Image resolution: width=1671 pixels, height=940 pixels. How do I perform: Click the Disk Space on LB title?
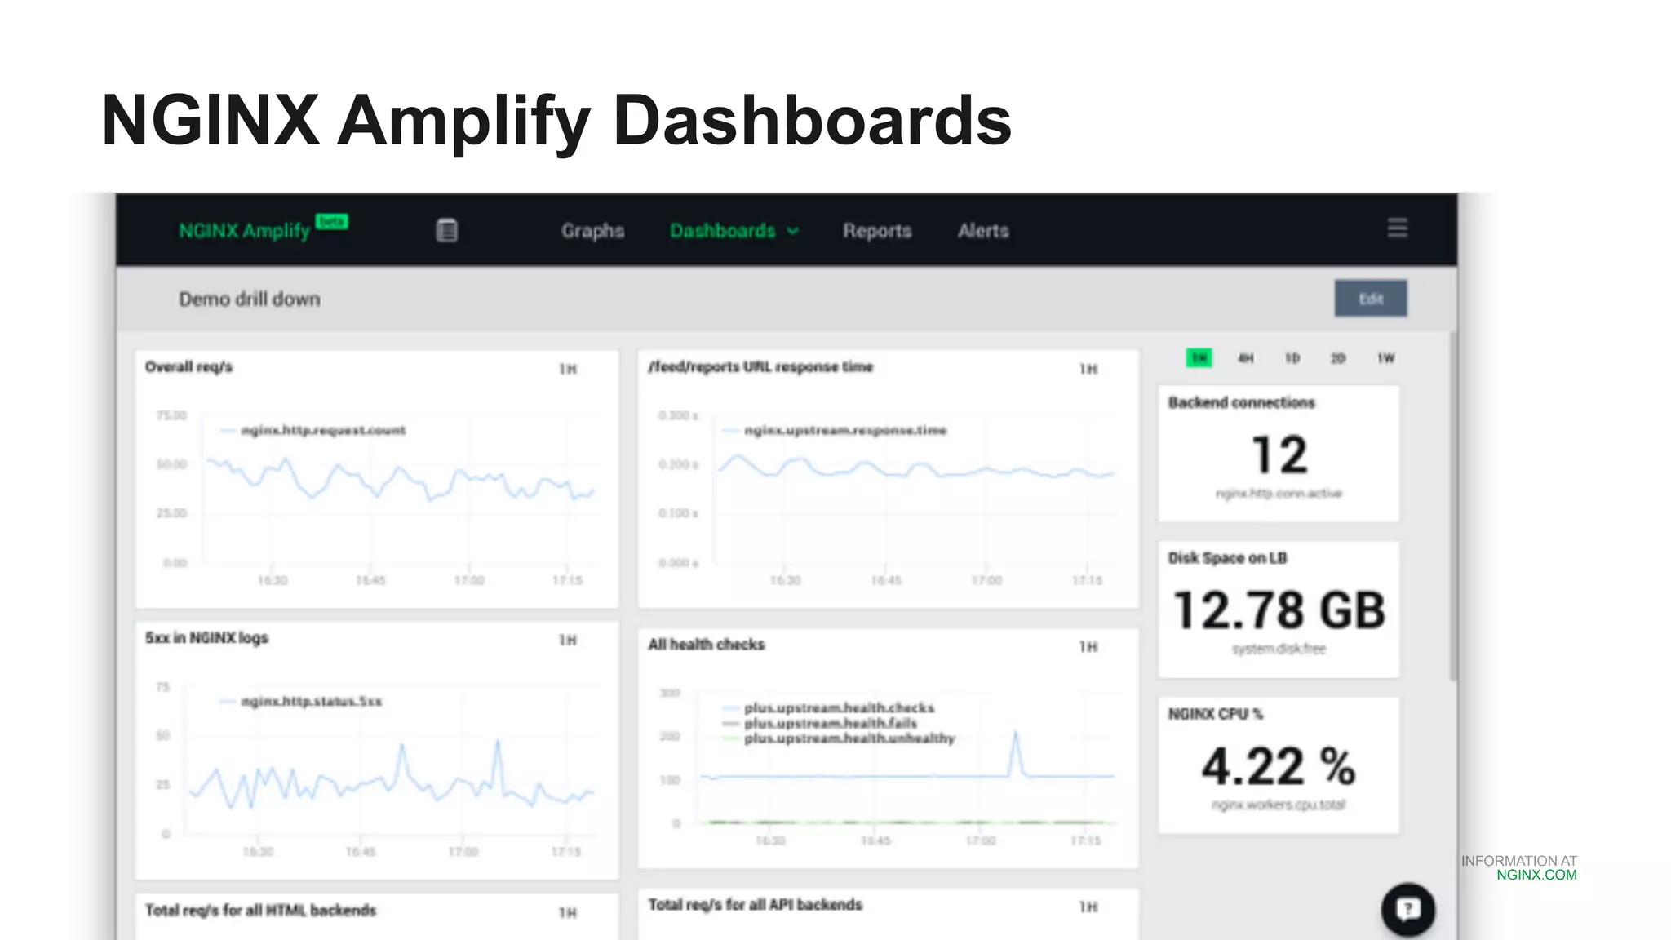click(1227, 558)
